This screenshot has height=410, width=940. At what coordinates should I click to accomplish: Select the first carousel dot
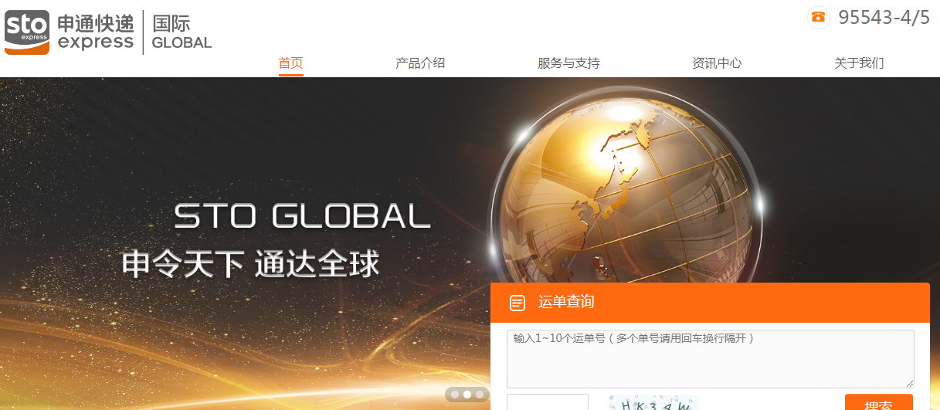[455, 395]
